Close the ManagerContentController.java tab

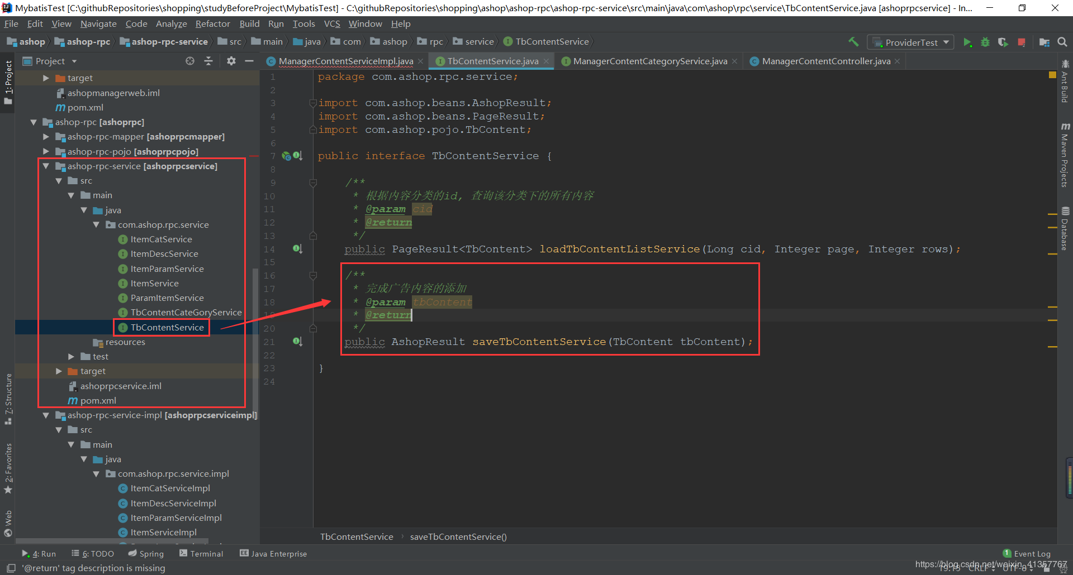[x=897, y=61]
